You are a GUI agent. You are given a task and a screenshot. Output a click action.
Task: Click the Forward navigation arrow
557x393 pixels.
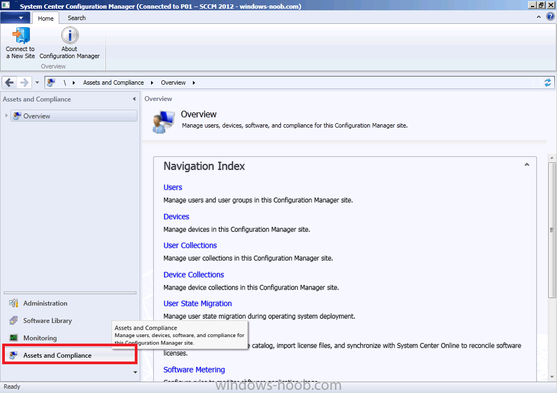pos(24,83)
